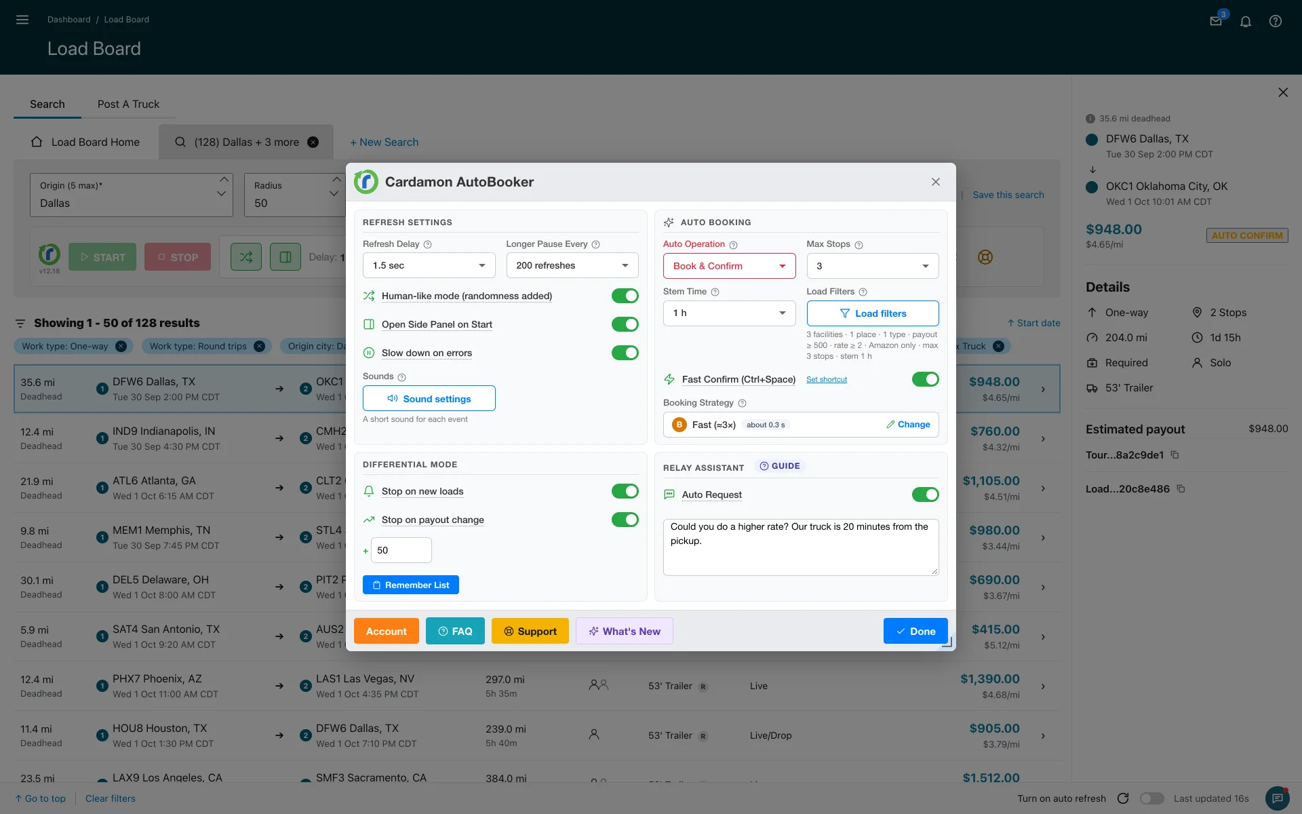The image size is (1302, 814).
Task: Toggle Fast Confirm switch
Action: coord(926,379)
